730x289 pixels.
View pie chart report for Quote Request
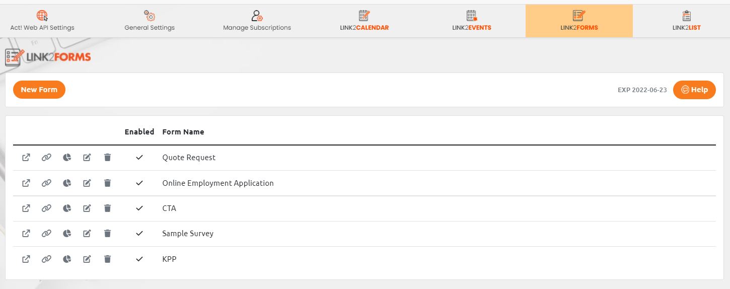[67, 158]
